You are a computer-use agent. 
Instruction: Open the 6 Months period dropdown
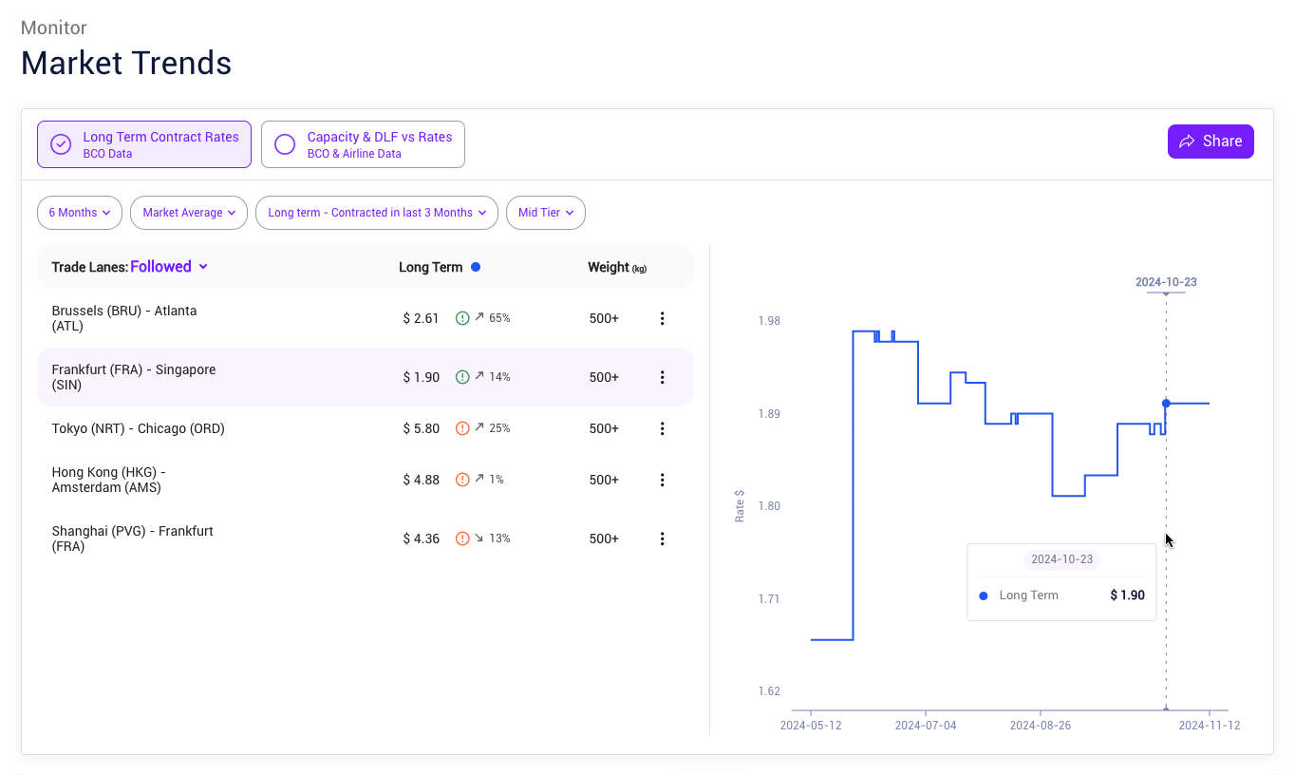click(x=80, y=213)
